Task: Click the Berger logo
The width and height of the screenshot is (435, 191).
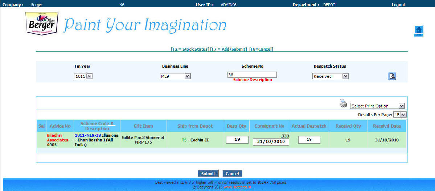Action: pos(42,23)
